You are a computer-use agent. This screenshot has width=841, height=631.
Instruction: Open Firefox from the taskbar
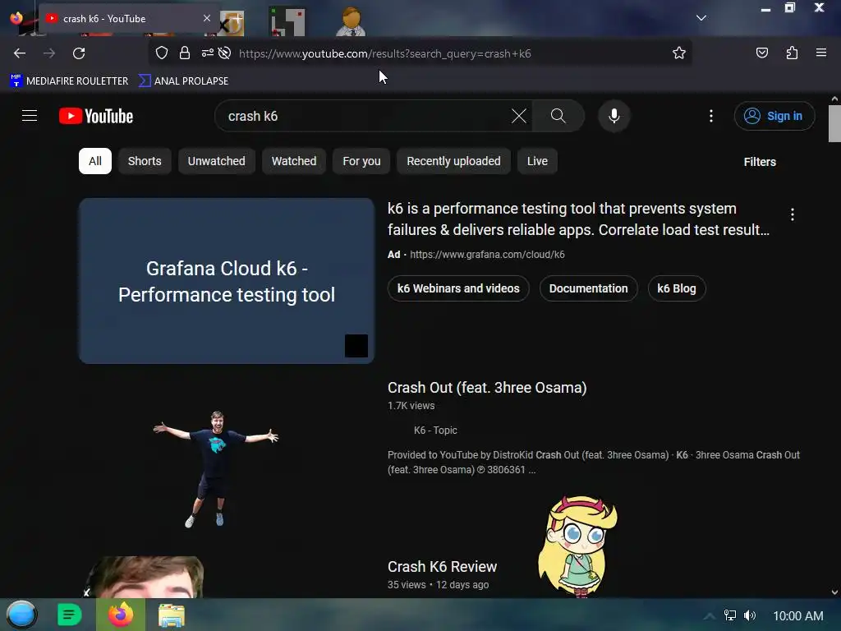(121, 615)
